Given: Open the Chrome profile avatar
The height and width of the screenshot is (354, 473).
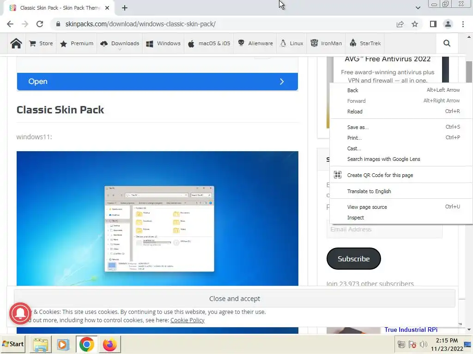Looking at the screenshot, I should coord(448,24).
